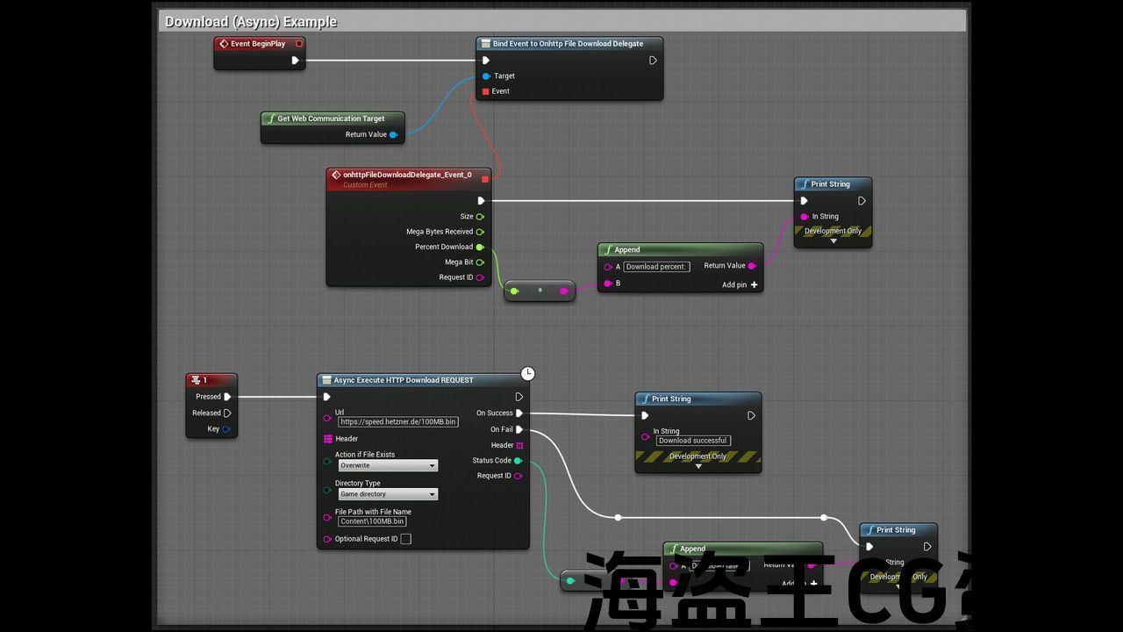The image size is (1123, 632).
Task: Click the Pressed pin on the 1 key node
Action: click(x=227, y=397)
